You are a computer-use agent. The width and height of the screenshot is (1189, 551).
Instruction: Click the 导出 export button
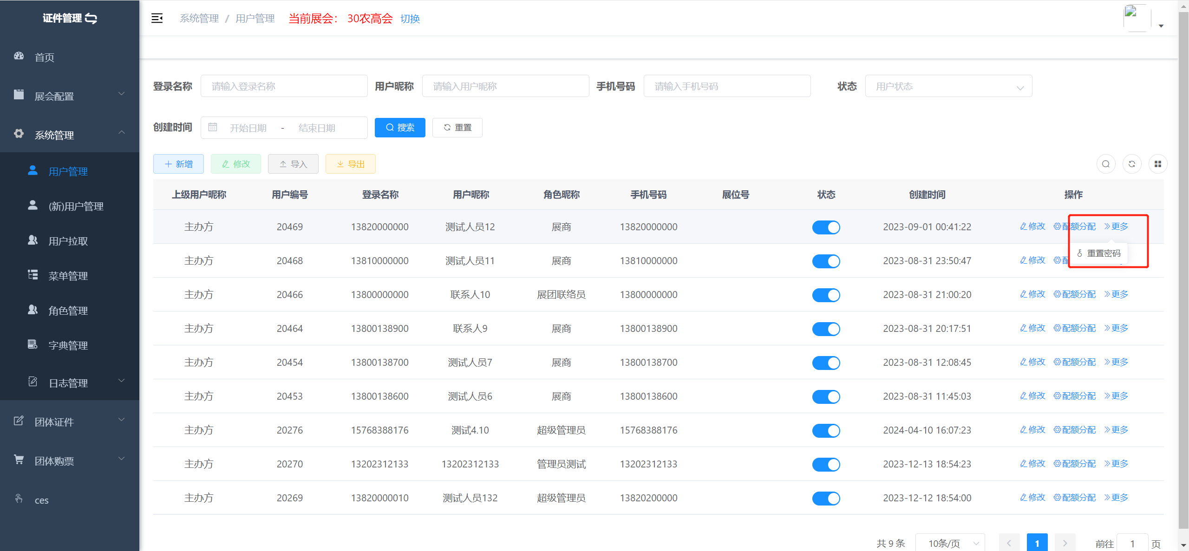click(351, 164)
